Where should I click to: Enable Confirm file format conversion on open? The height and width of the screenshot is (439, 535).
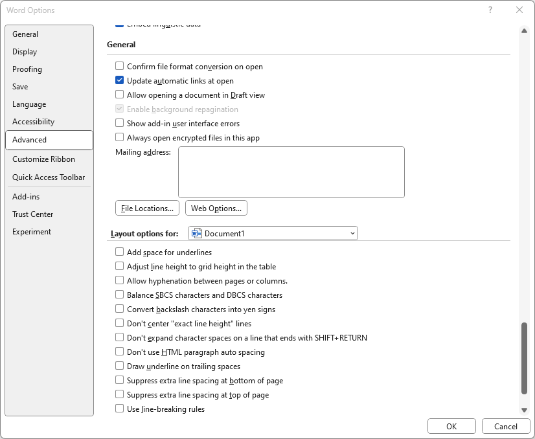(119, 66)
